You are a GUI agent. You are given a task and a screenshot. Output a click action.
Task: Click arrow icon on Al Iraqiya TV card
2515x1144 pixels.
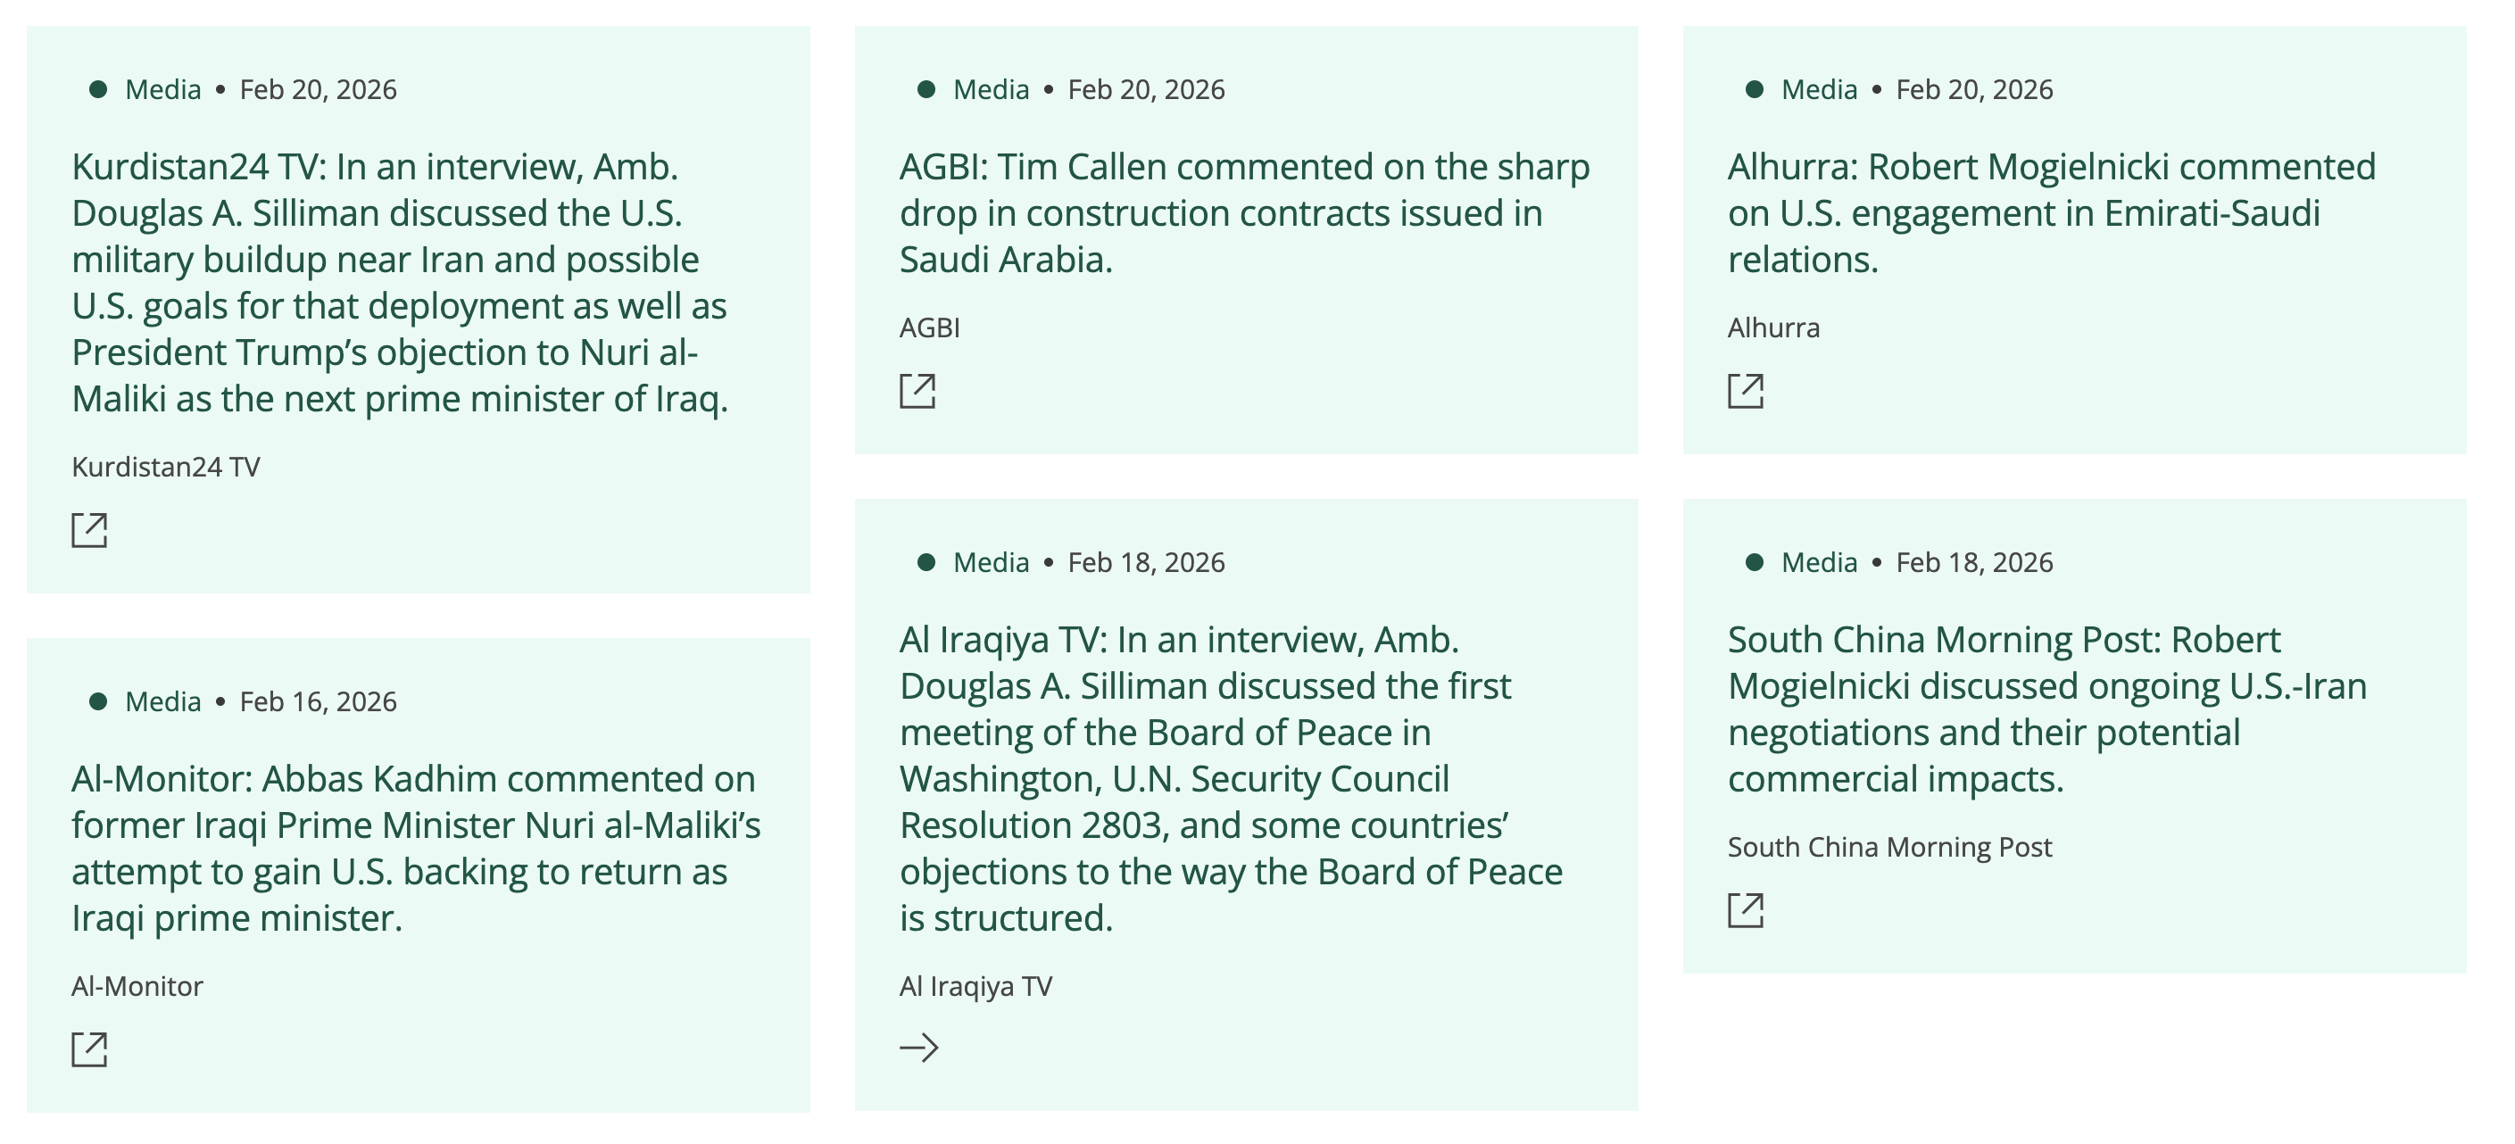(x=918, y=1048)
